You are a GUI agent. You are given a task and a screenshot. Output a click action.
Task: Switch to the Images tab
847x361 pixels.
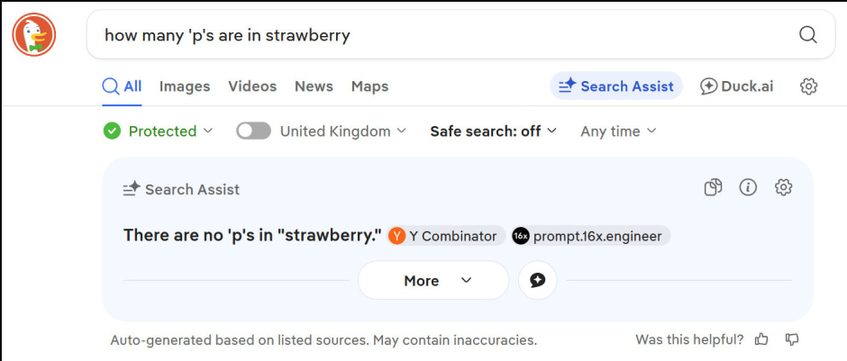(185, 86)
